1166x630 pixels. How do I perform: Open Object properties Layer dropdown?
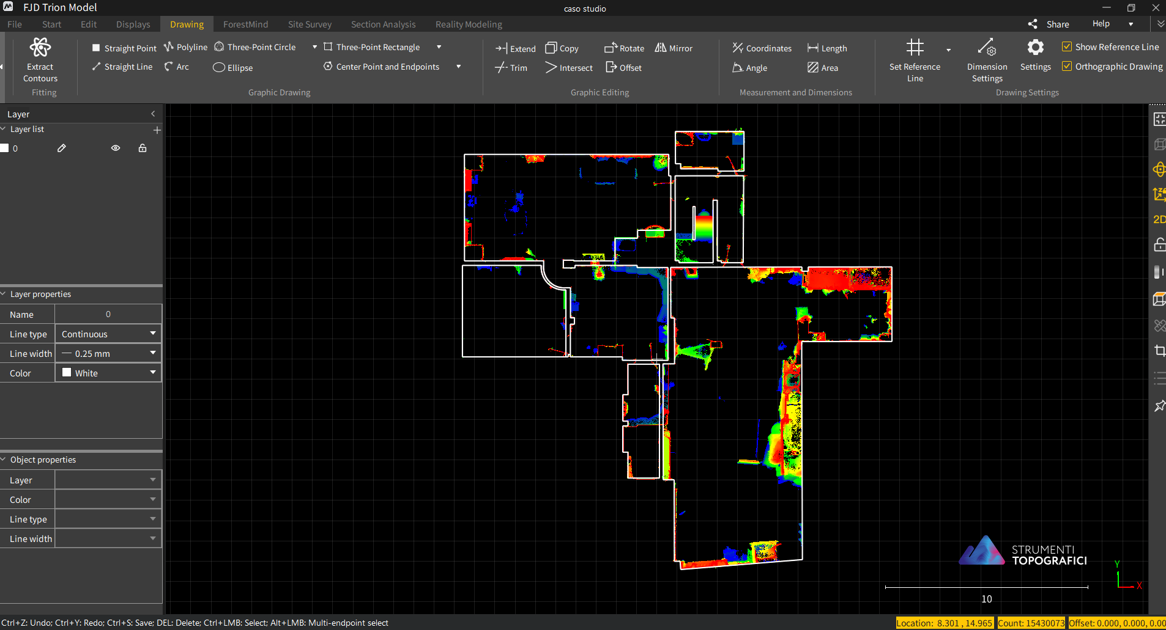point(108,480)
